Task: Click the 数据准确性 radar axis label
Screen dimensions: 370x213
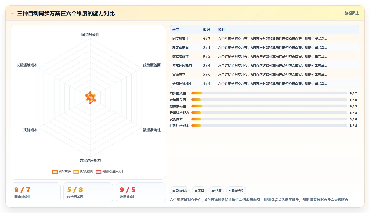Action: pos(152,130)
